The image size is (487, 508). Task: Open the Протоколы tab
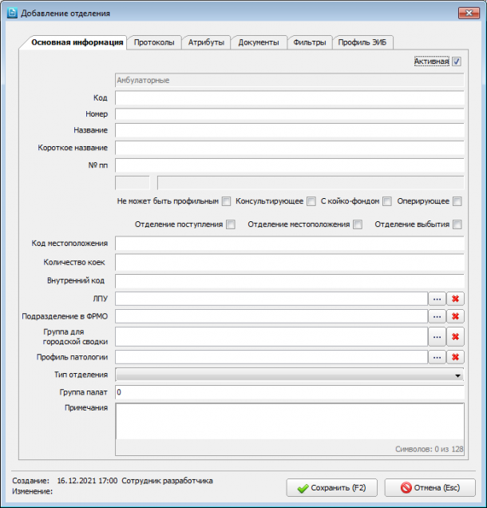tap(154, 42)
